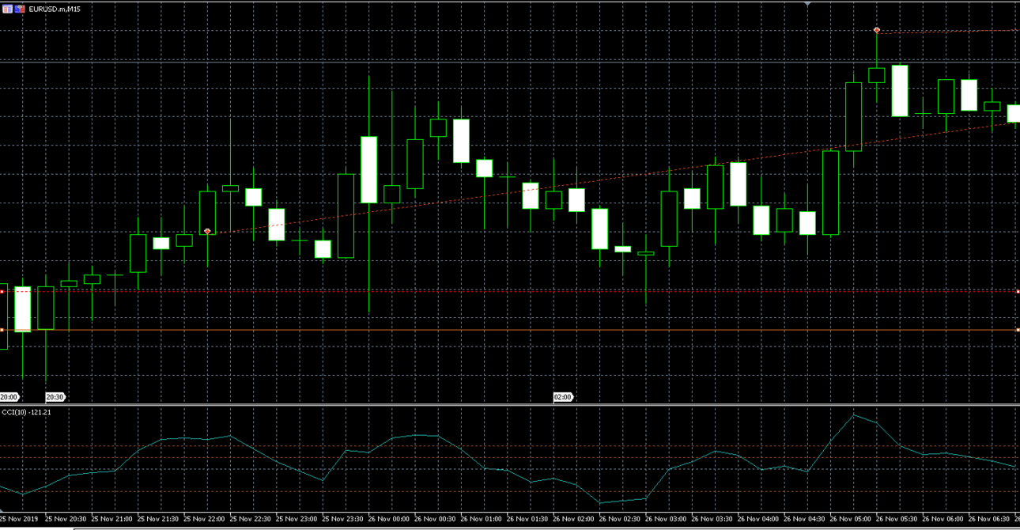Click 26 Nov 05:00 on the time axis

click(850, 519)
